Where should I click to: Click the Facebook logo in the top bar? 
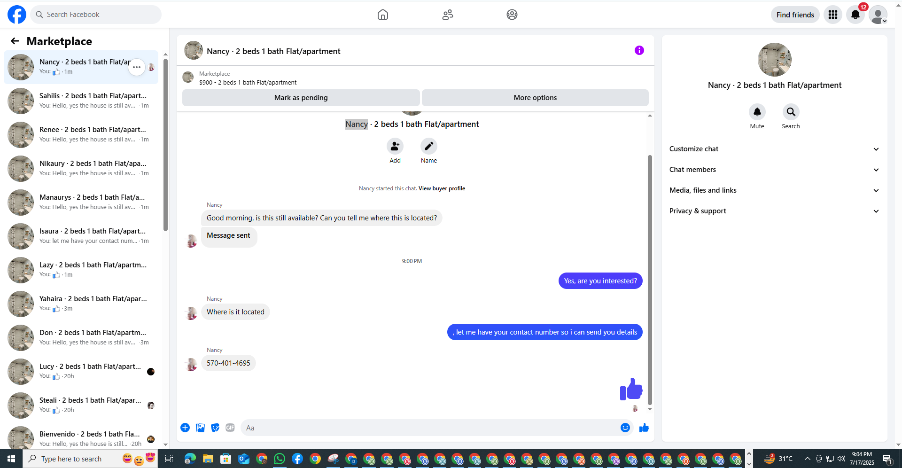click(17, 15)
